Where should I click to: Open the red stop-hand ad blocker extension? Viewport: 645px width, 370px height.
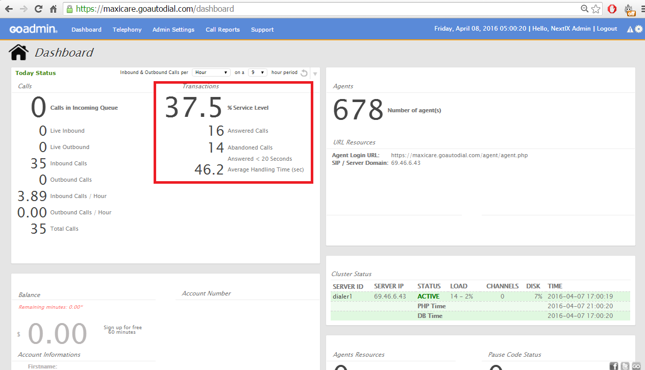pyautogui.click(x=612, y=9)
